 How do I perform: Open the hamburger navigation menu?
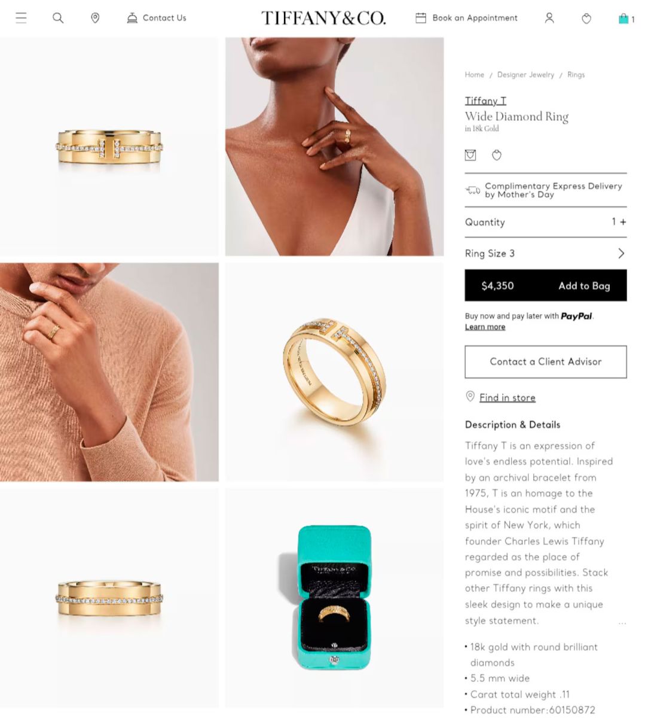21,18
